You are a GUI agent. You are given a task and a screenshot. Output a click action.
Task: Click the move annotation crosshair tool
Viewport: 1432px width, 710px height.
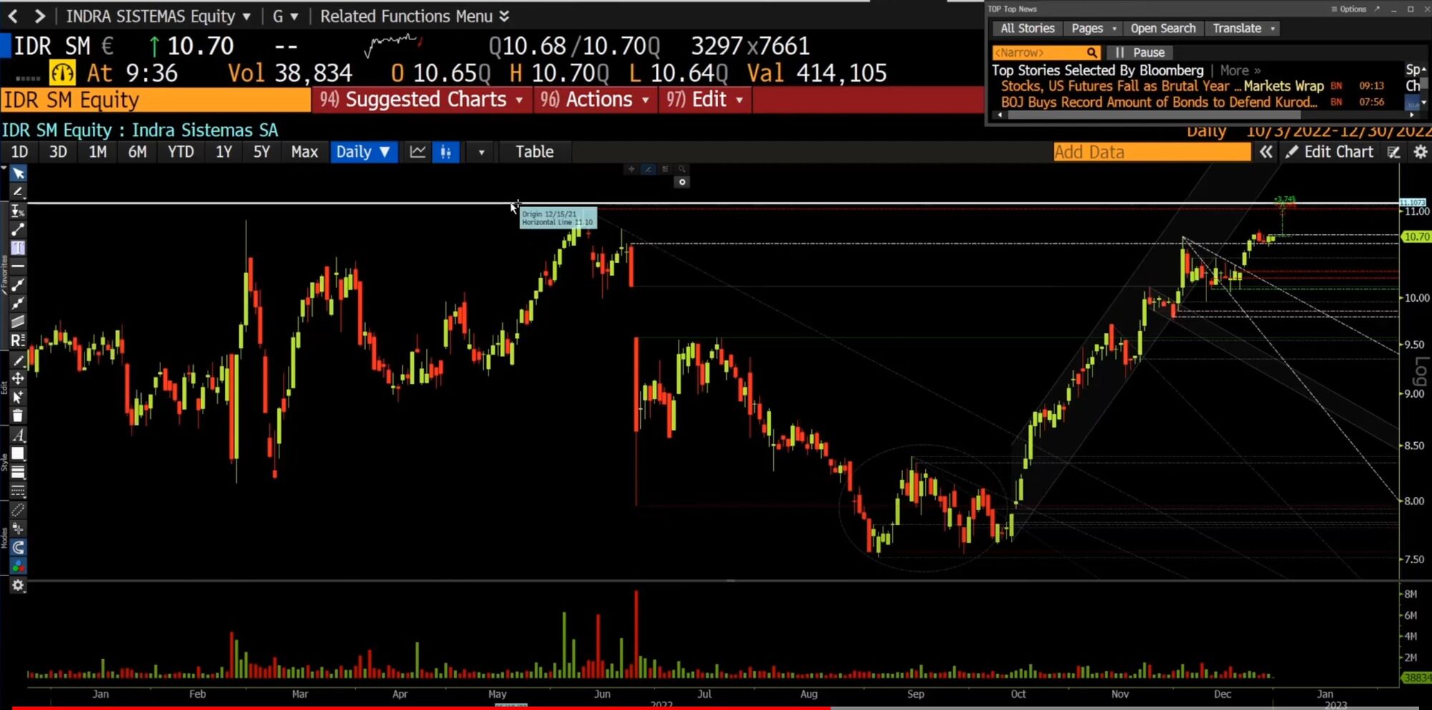tap(18, 378)
